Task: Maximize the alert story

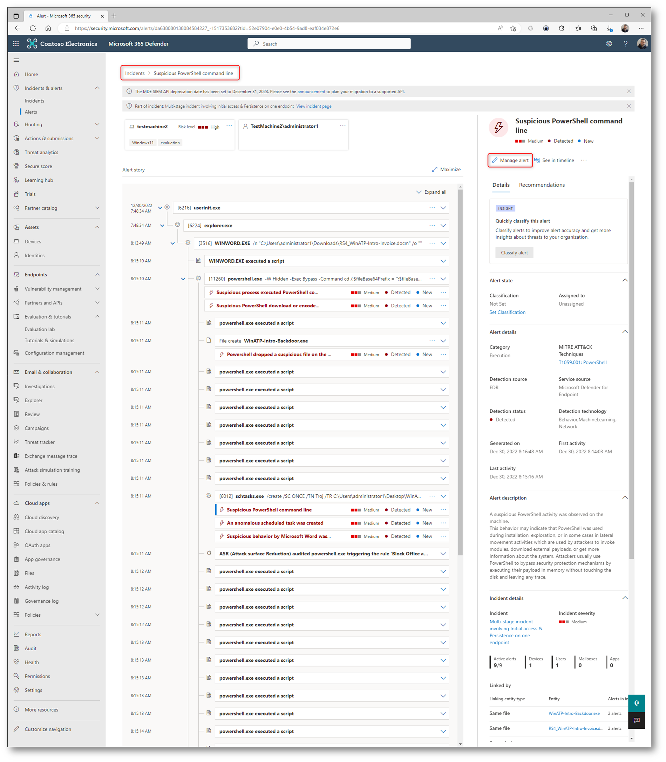Action: click(446, 170)
